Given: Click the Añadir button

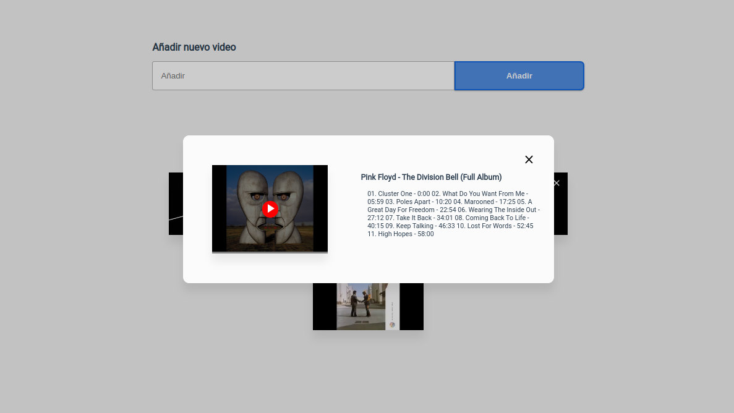Looking at the screenshot, I should click(519, 76).
